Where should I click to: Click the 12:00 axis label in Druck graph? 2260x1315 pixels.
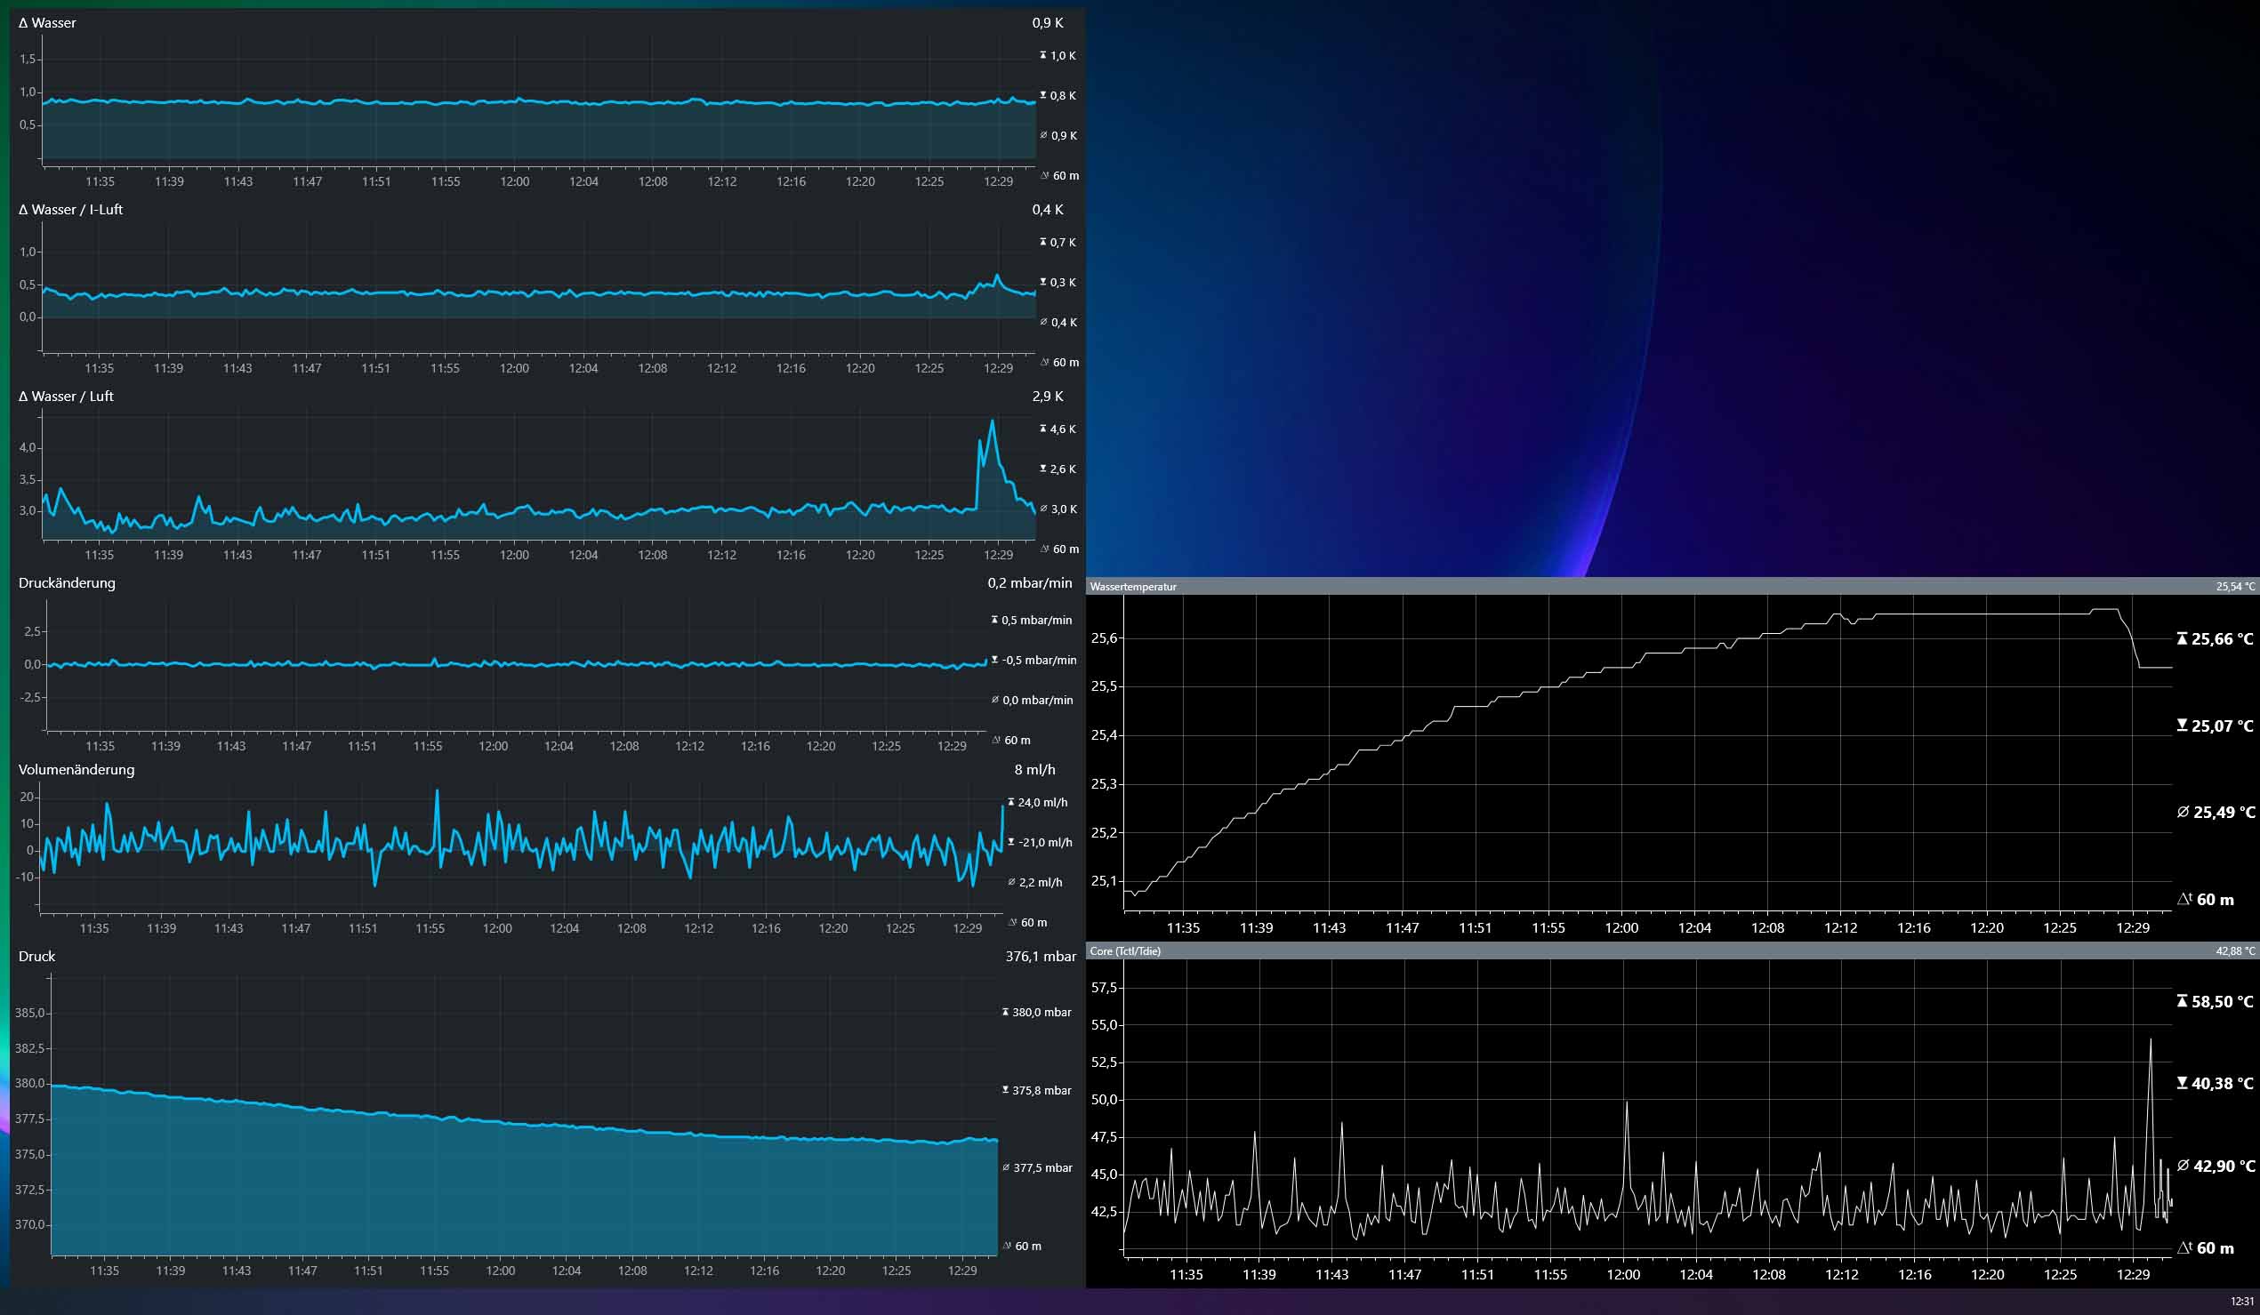pos(501,1271)
